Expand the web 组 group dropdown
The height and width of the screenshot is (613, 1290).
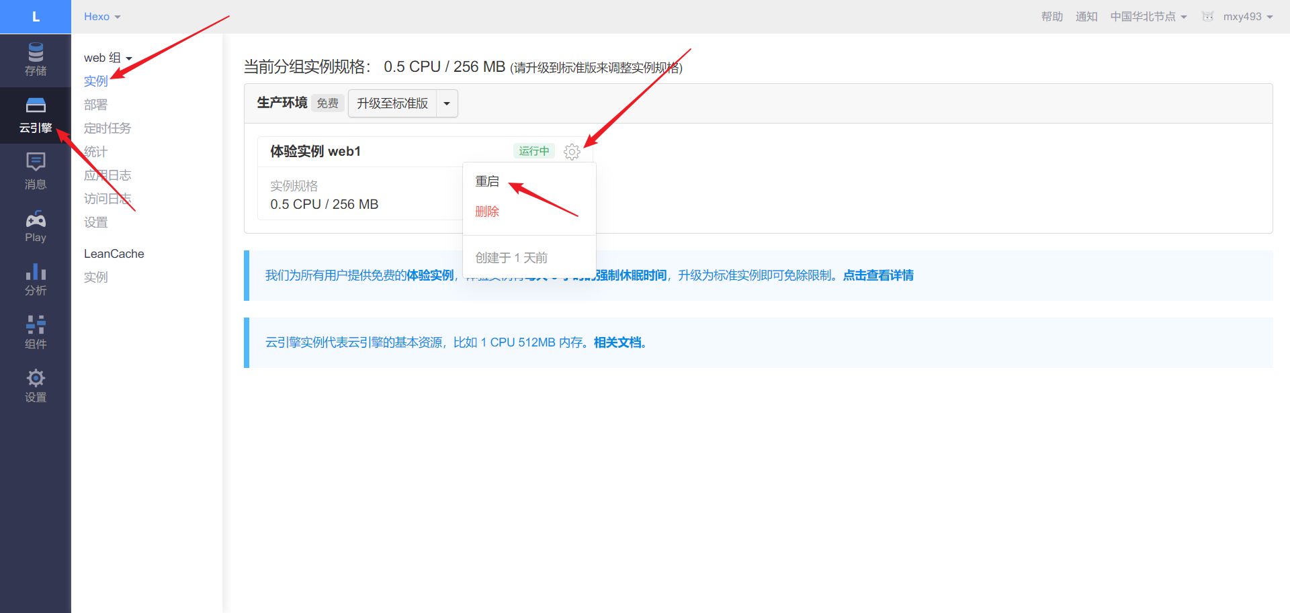pos(108,58)
